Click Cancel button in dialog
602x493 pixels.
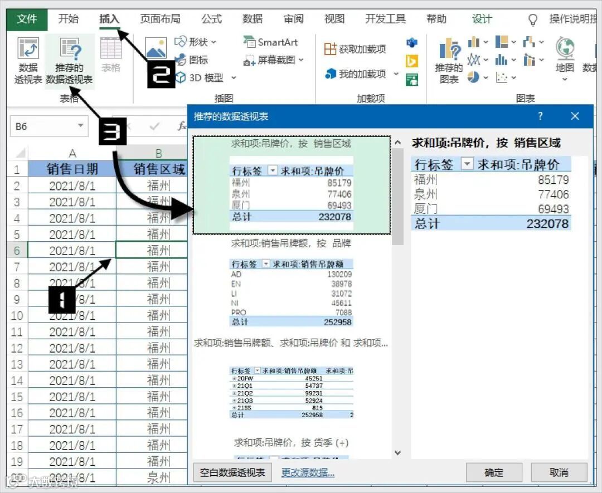[x=559, y=472]
